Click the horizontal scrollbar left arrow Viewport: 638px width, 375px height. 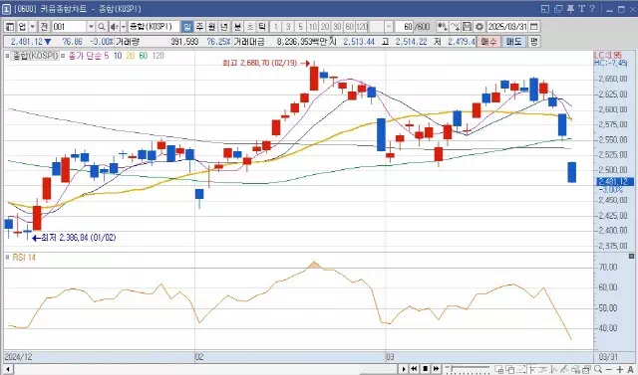pyautogui.click(x=7, y=369)
